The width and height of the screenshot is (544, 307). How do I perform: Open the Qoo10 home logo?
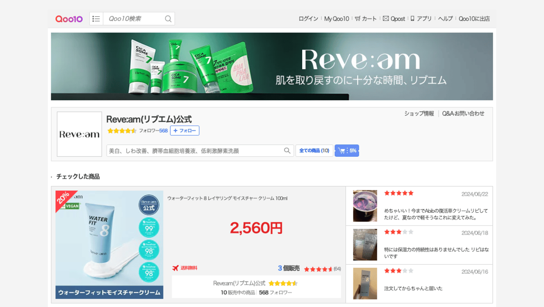(x=69, y=19)
